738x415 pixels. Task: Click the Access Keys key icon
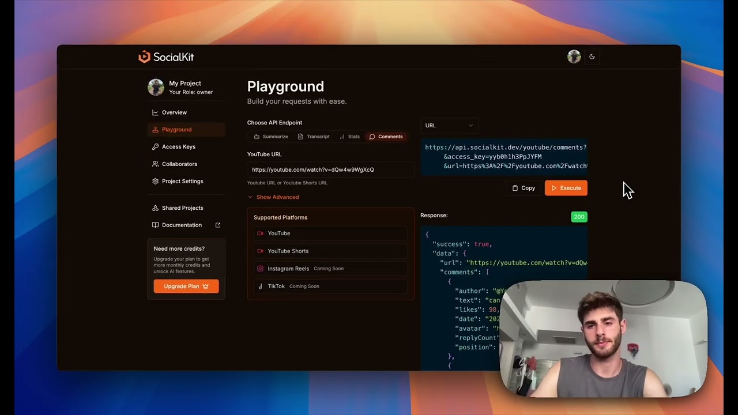(x=155, y=147)
